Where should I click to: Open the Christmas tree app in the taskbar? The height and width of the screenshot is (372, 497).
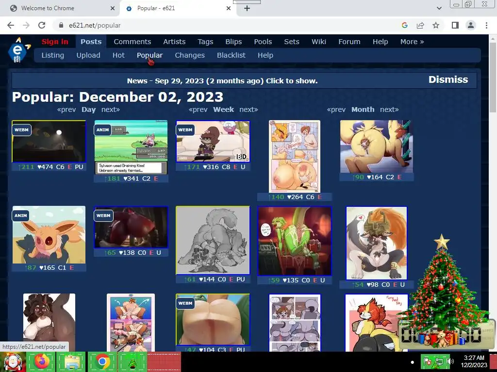(132, 362)
